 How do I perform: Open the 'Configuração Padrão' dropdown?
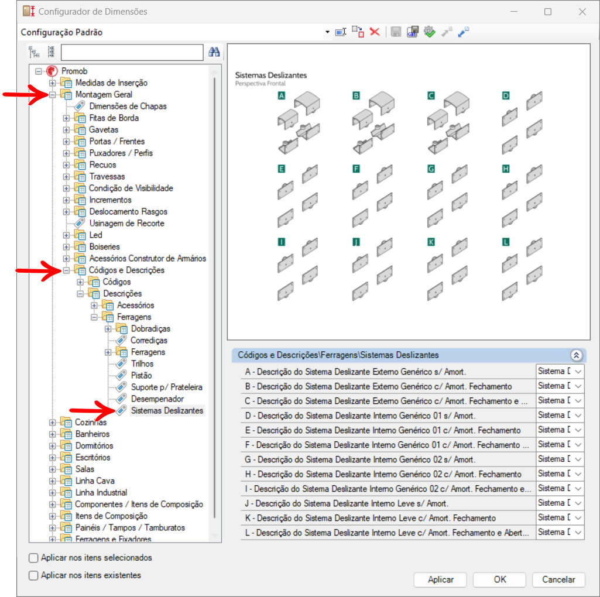pyautogui.click(x=327, y=32)
